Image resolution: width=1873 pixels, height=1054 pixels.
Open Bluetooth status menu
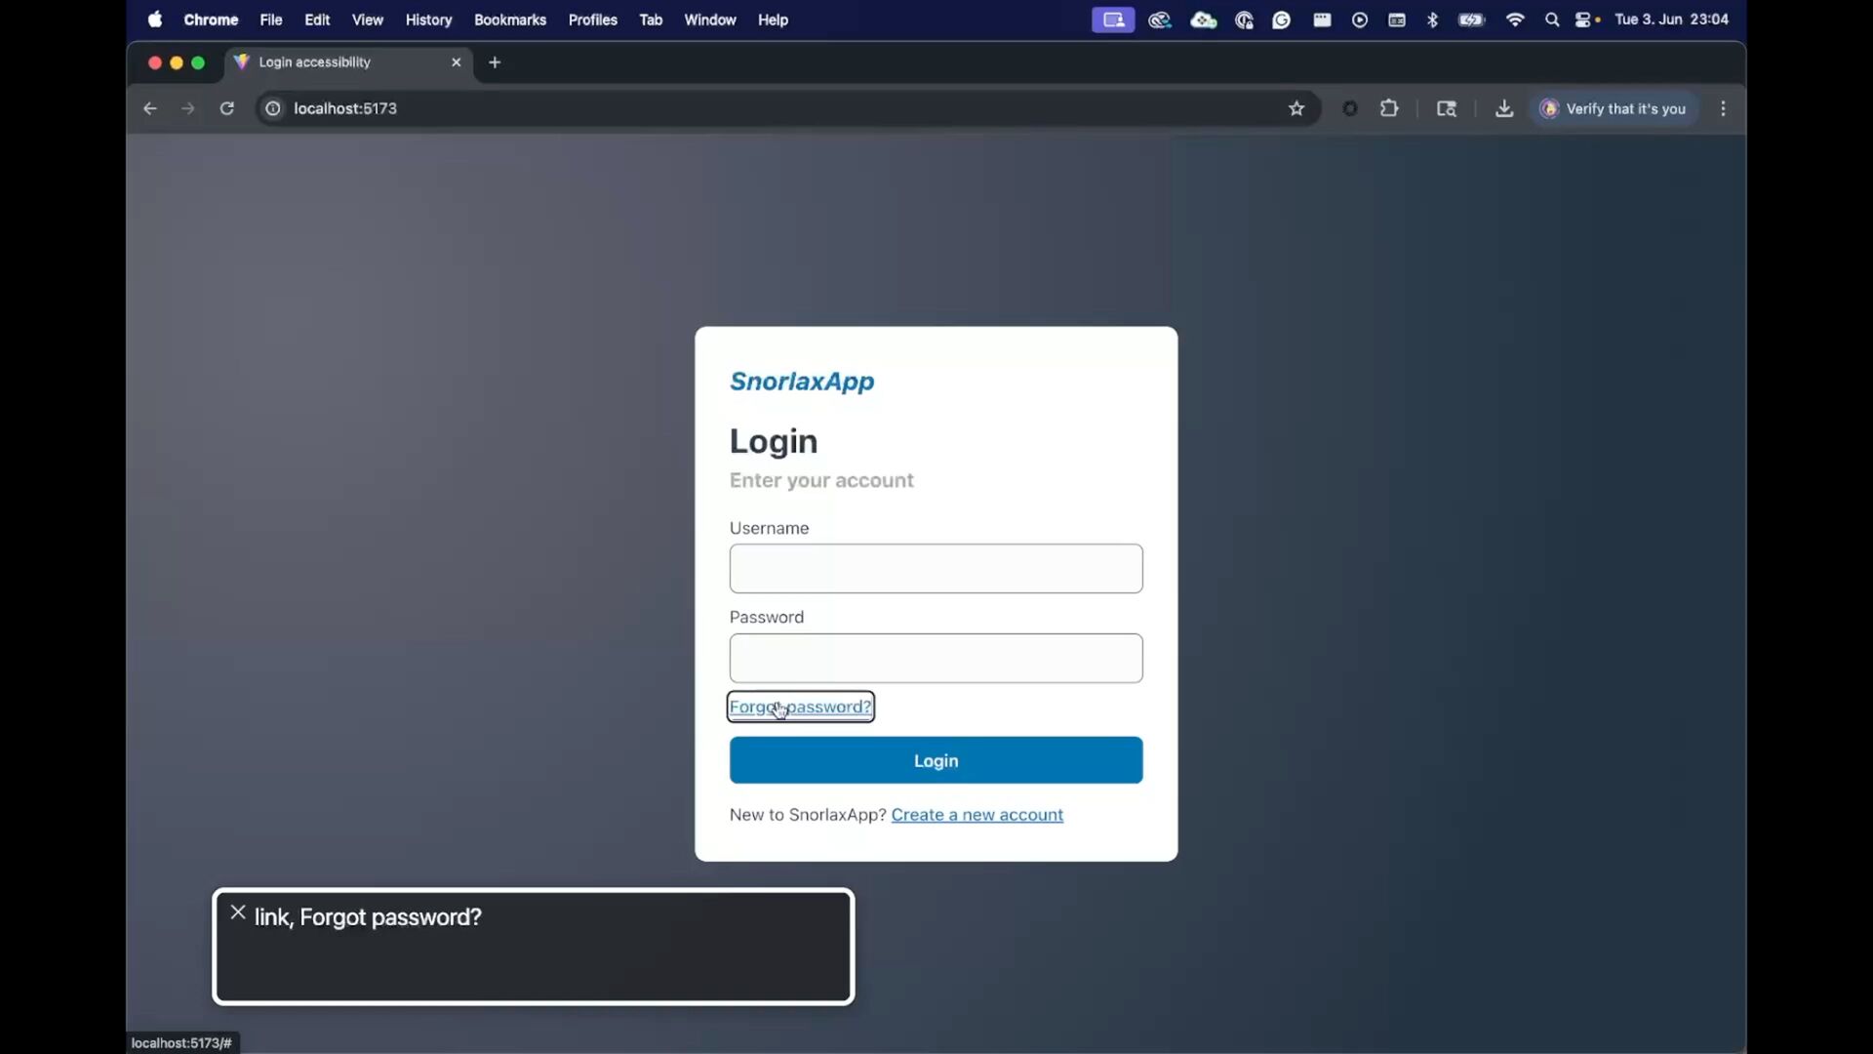pyautogui.click(x=1433, y=20)
